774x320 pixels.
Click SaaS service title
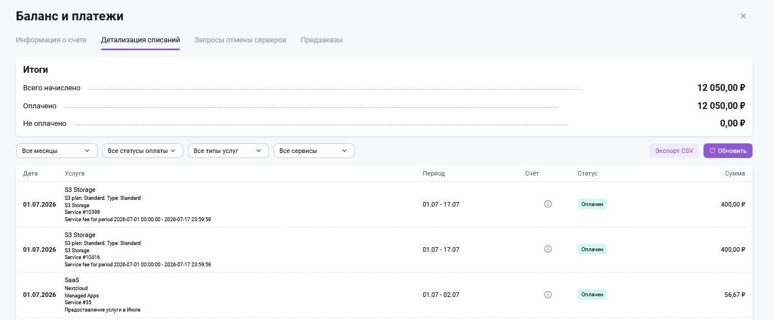pyautogui.click(x=72, y=280)
